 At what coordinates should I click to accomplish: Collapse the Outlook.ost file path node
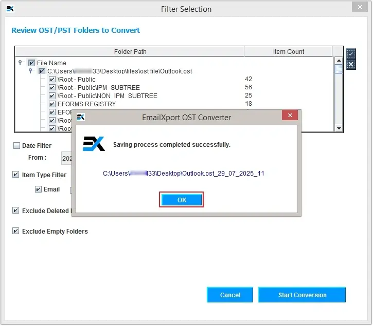click(x=31, y=71)
